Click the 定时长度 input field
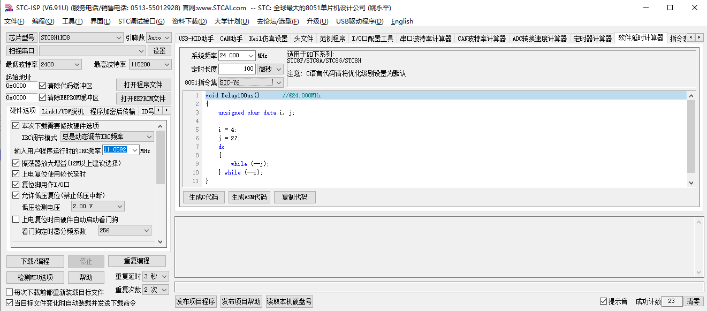Image resolution: width=707 pixels, height=311 pixels. pyautogui.click(x=237, y=69)
